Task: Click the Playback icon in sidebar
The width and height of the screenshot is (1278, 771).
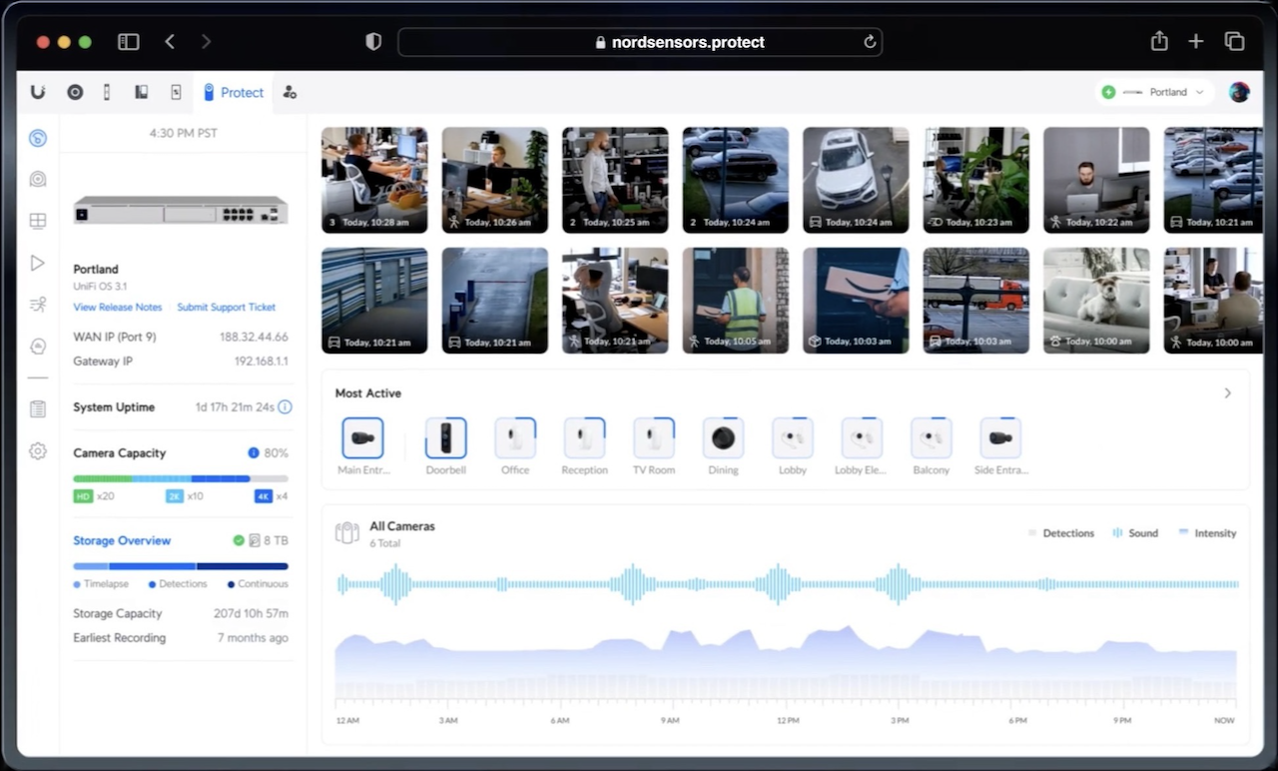Action: [38, 263]
